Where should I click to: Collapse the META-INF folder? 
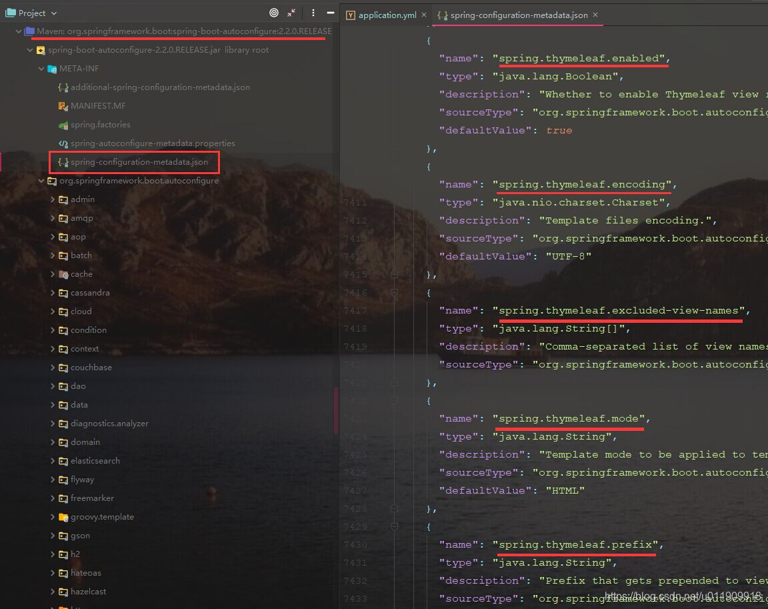coord(41,69)
